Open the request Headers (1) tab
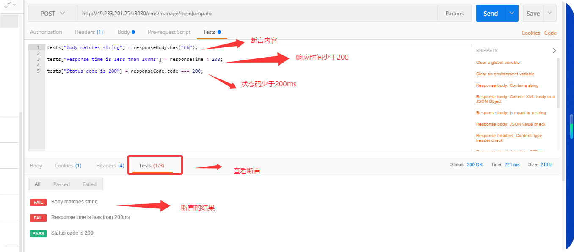Viewport: 574px width, 252px height. coord(89,32)
